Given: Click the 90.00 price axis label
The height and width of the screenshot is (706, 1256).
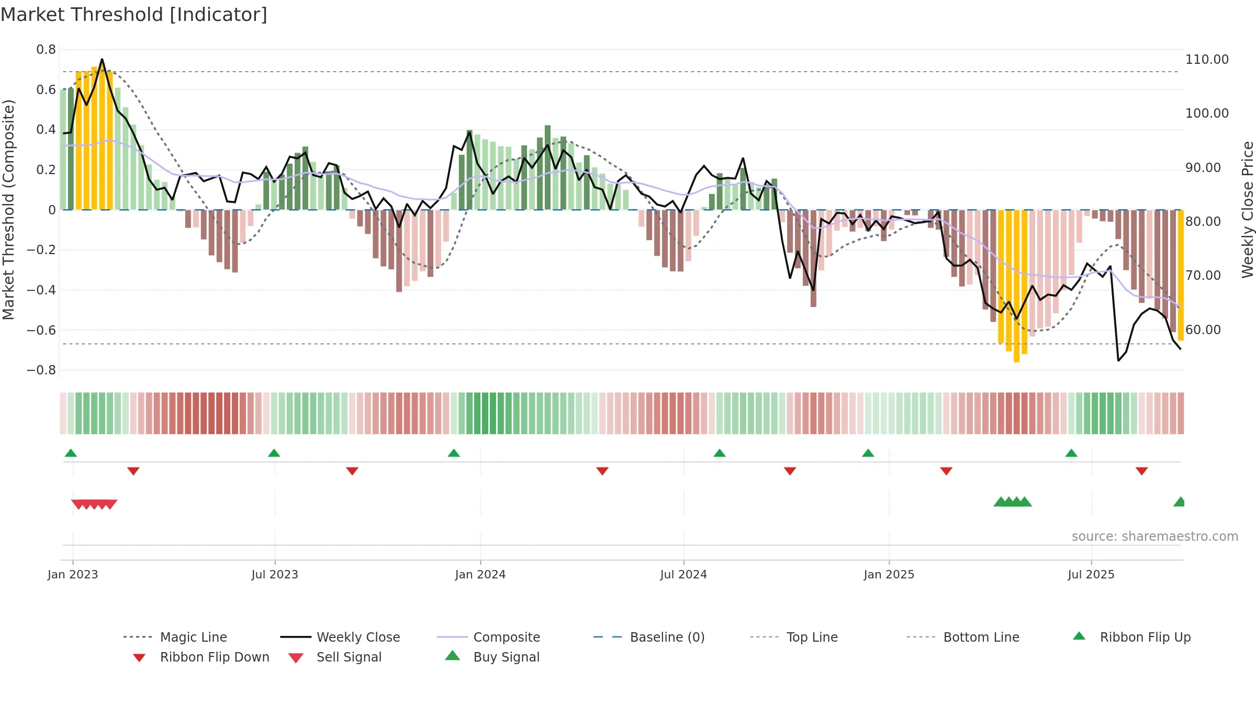Looking at the screenshot, I should pos(1203,168).
